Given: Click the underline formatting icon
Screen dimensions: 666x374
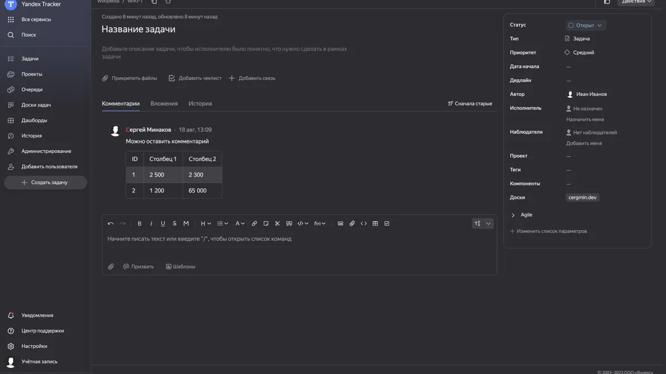Looking at the screenshot, I should 163,223.
